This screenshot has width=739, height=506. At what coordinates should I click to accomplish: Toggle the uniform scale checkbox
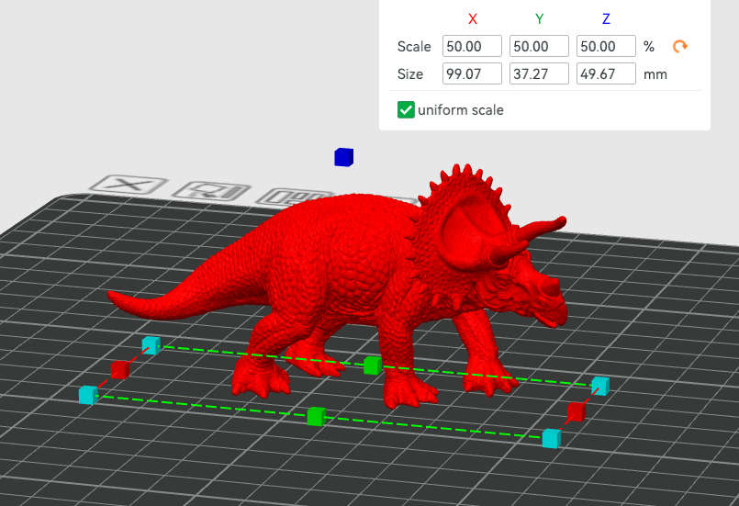pyautogui.click(x=406, y=110)
